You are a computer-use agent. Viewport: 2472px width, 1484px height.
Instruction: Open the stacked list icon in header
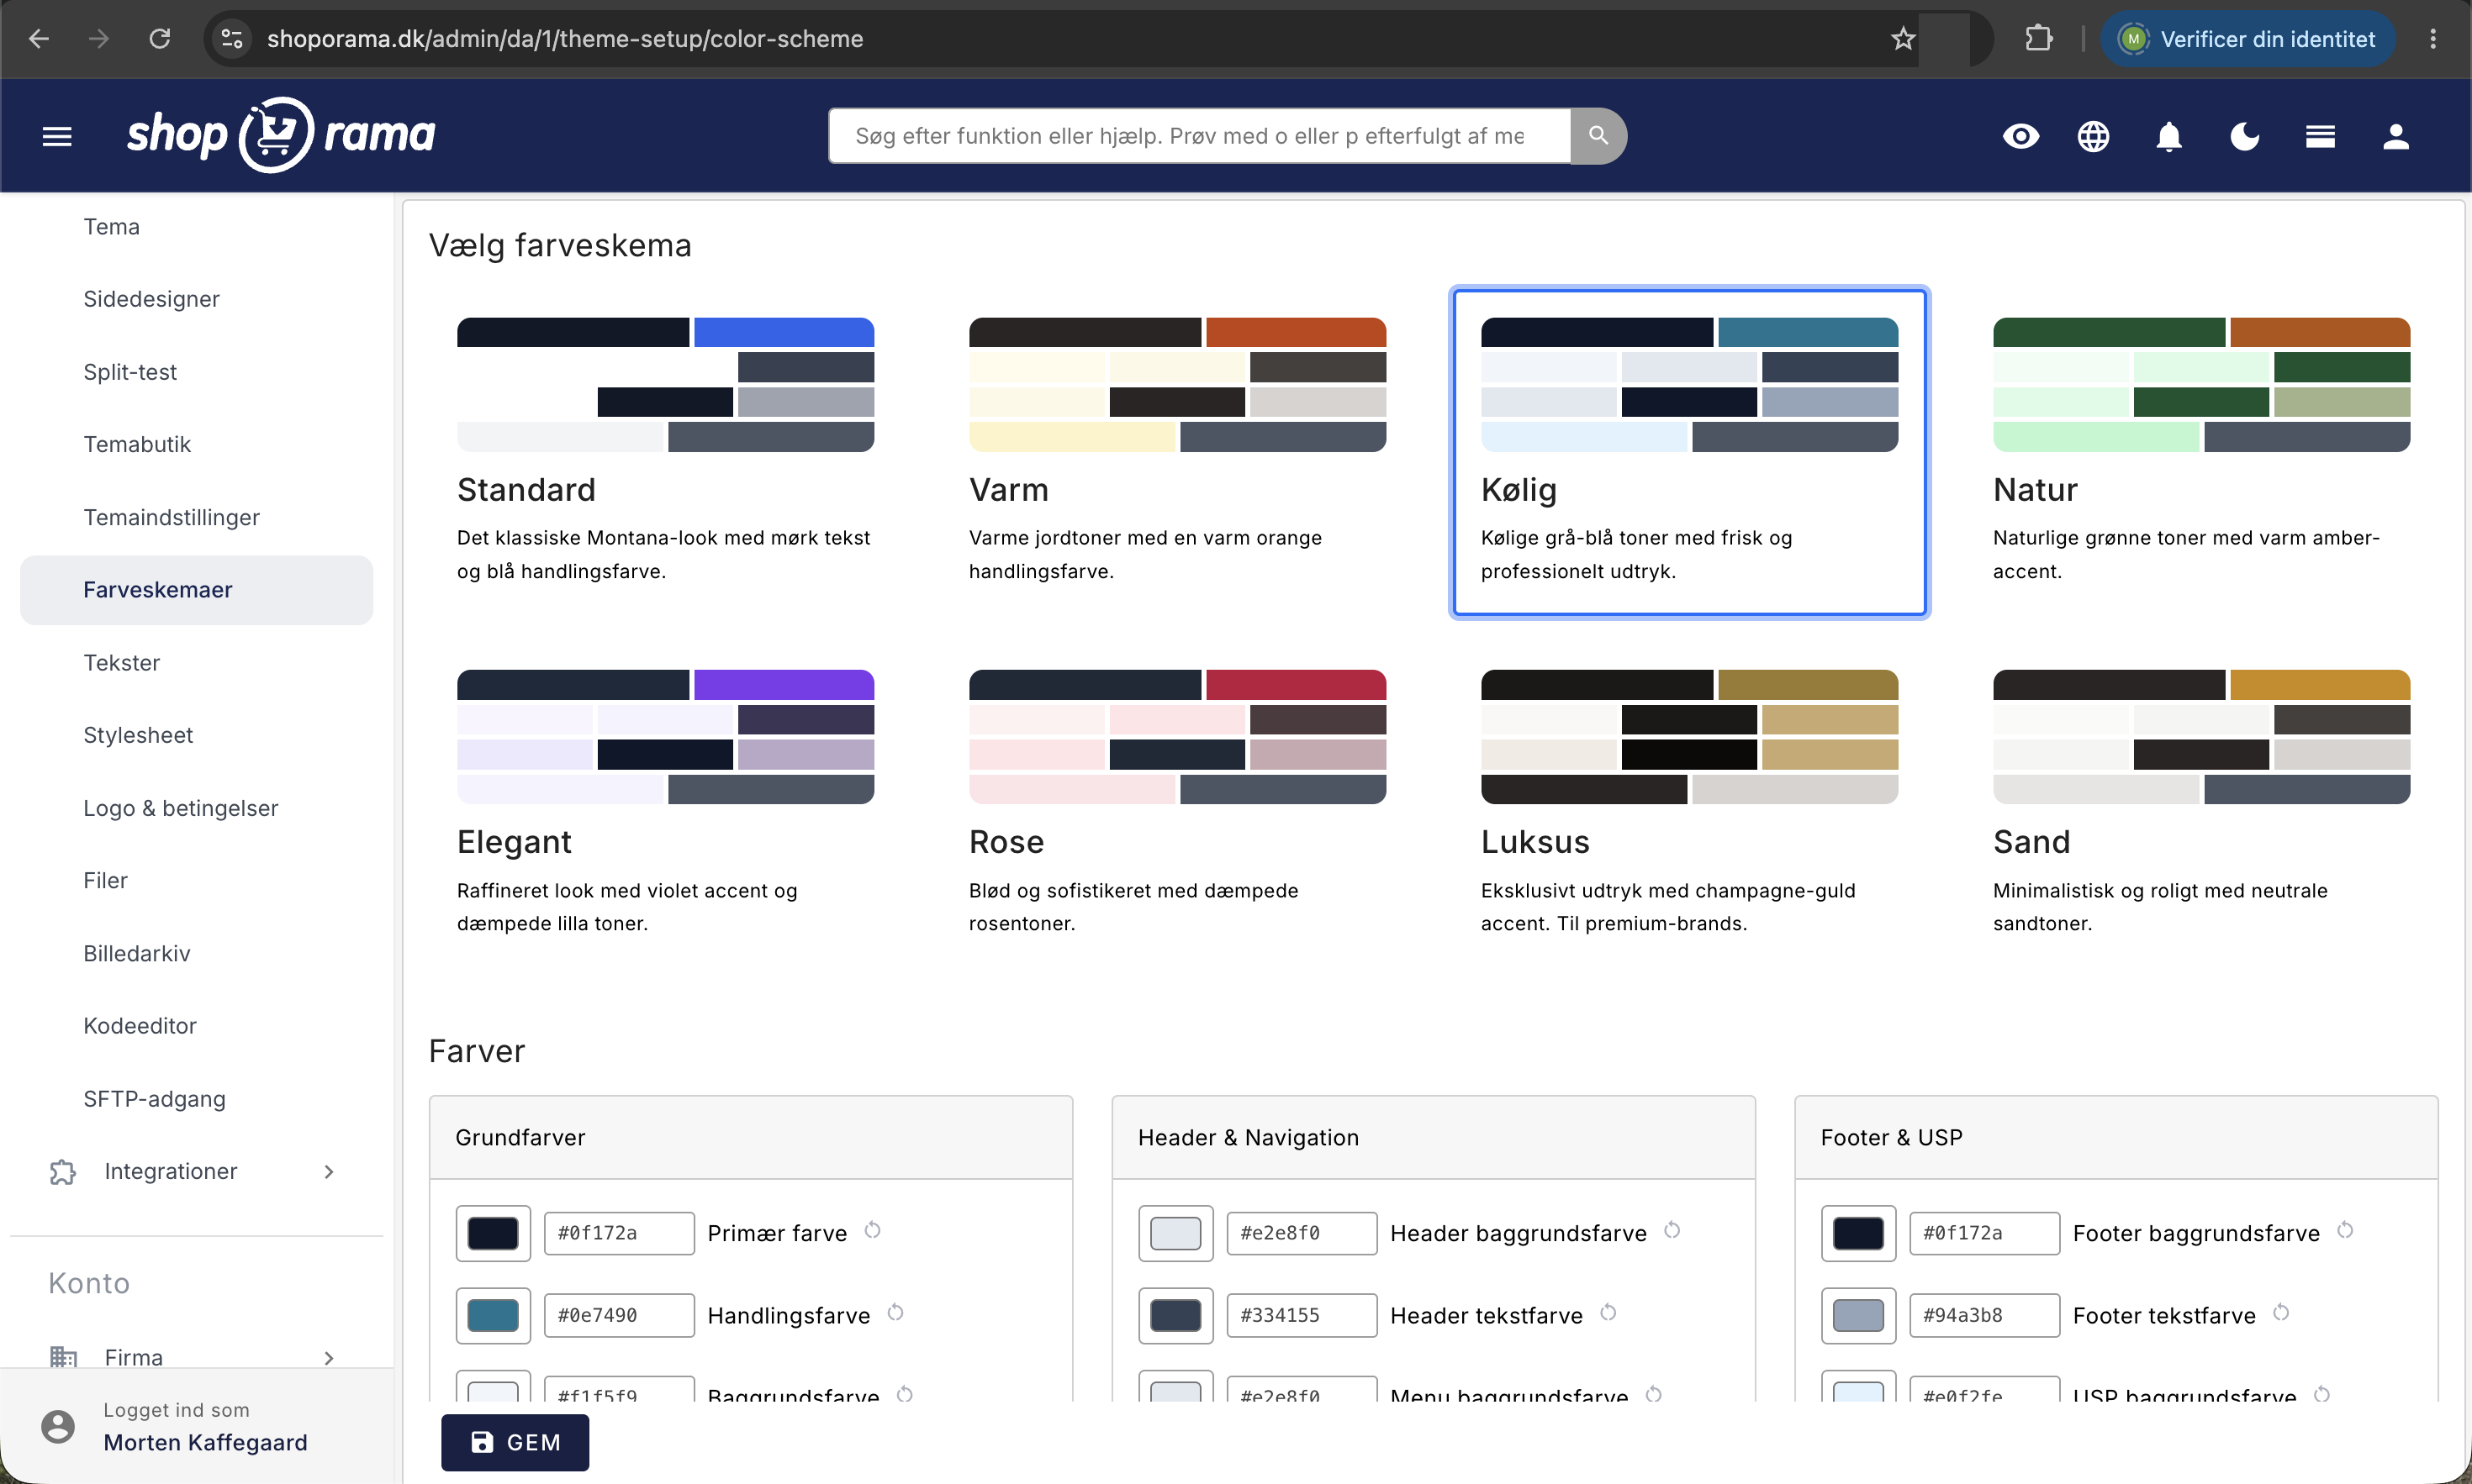tap(2320, 136)
